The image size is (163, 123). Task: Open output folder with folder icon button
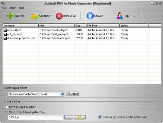tap(80, 117)
